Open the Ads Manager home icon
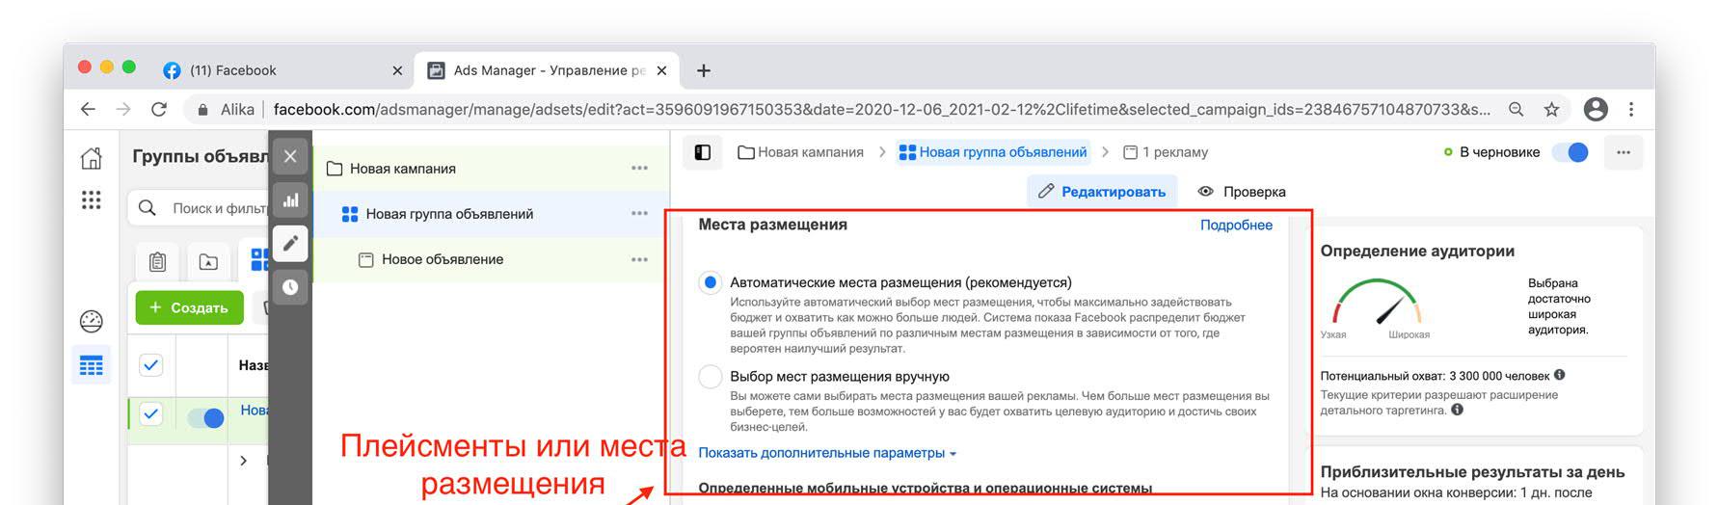The image size is (1718, 505). (x=92, y=158)
